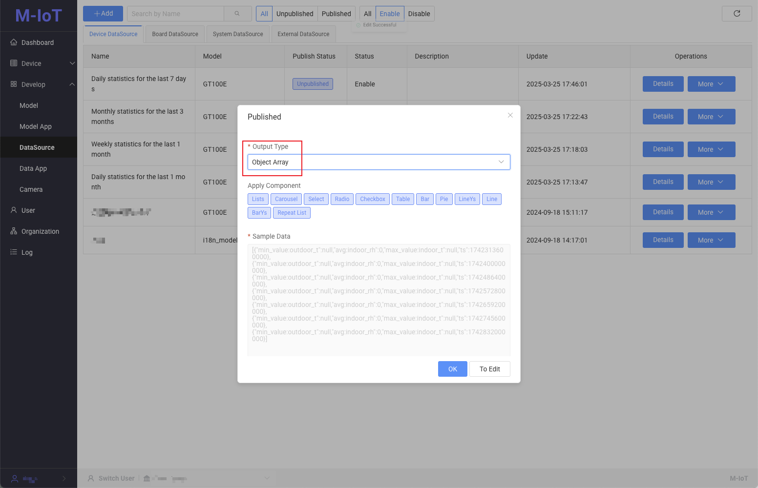The height and width of the screenshot is (488, 758).
Task: Click the refresh icon button
Action: click(x=737, y=14)
